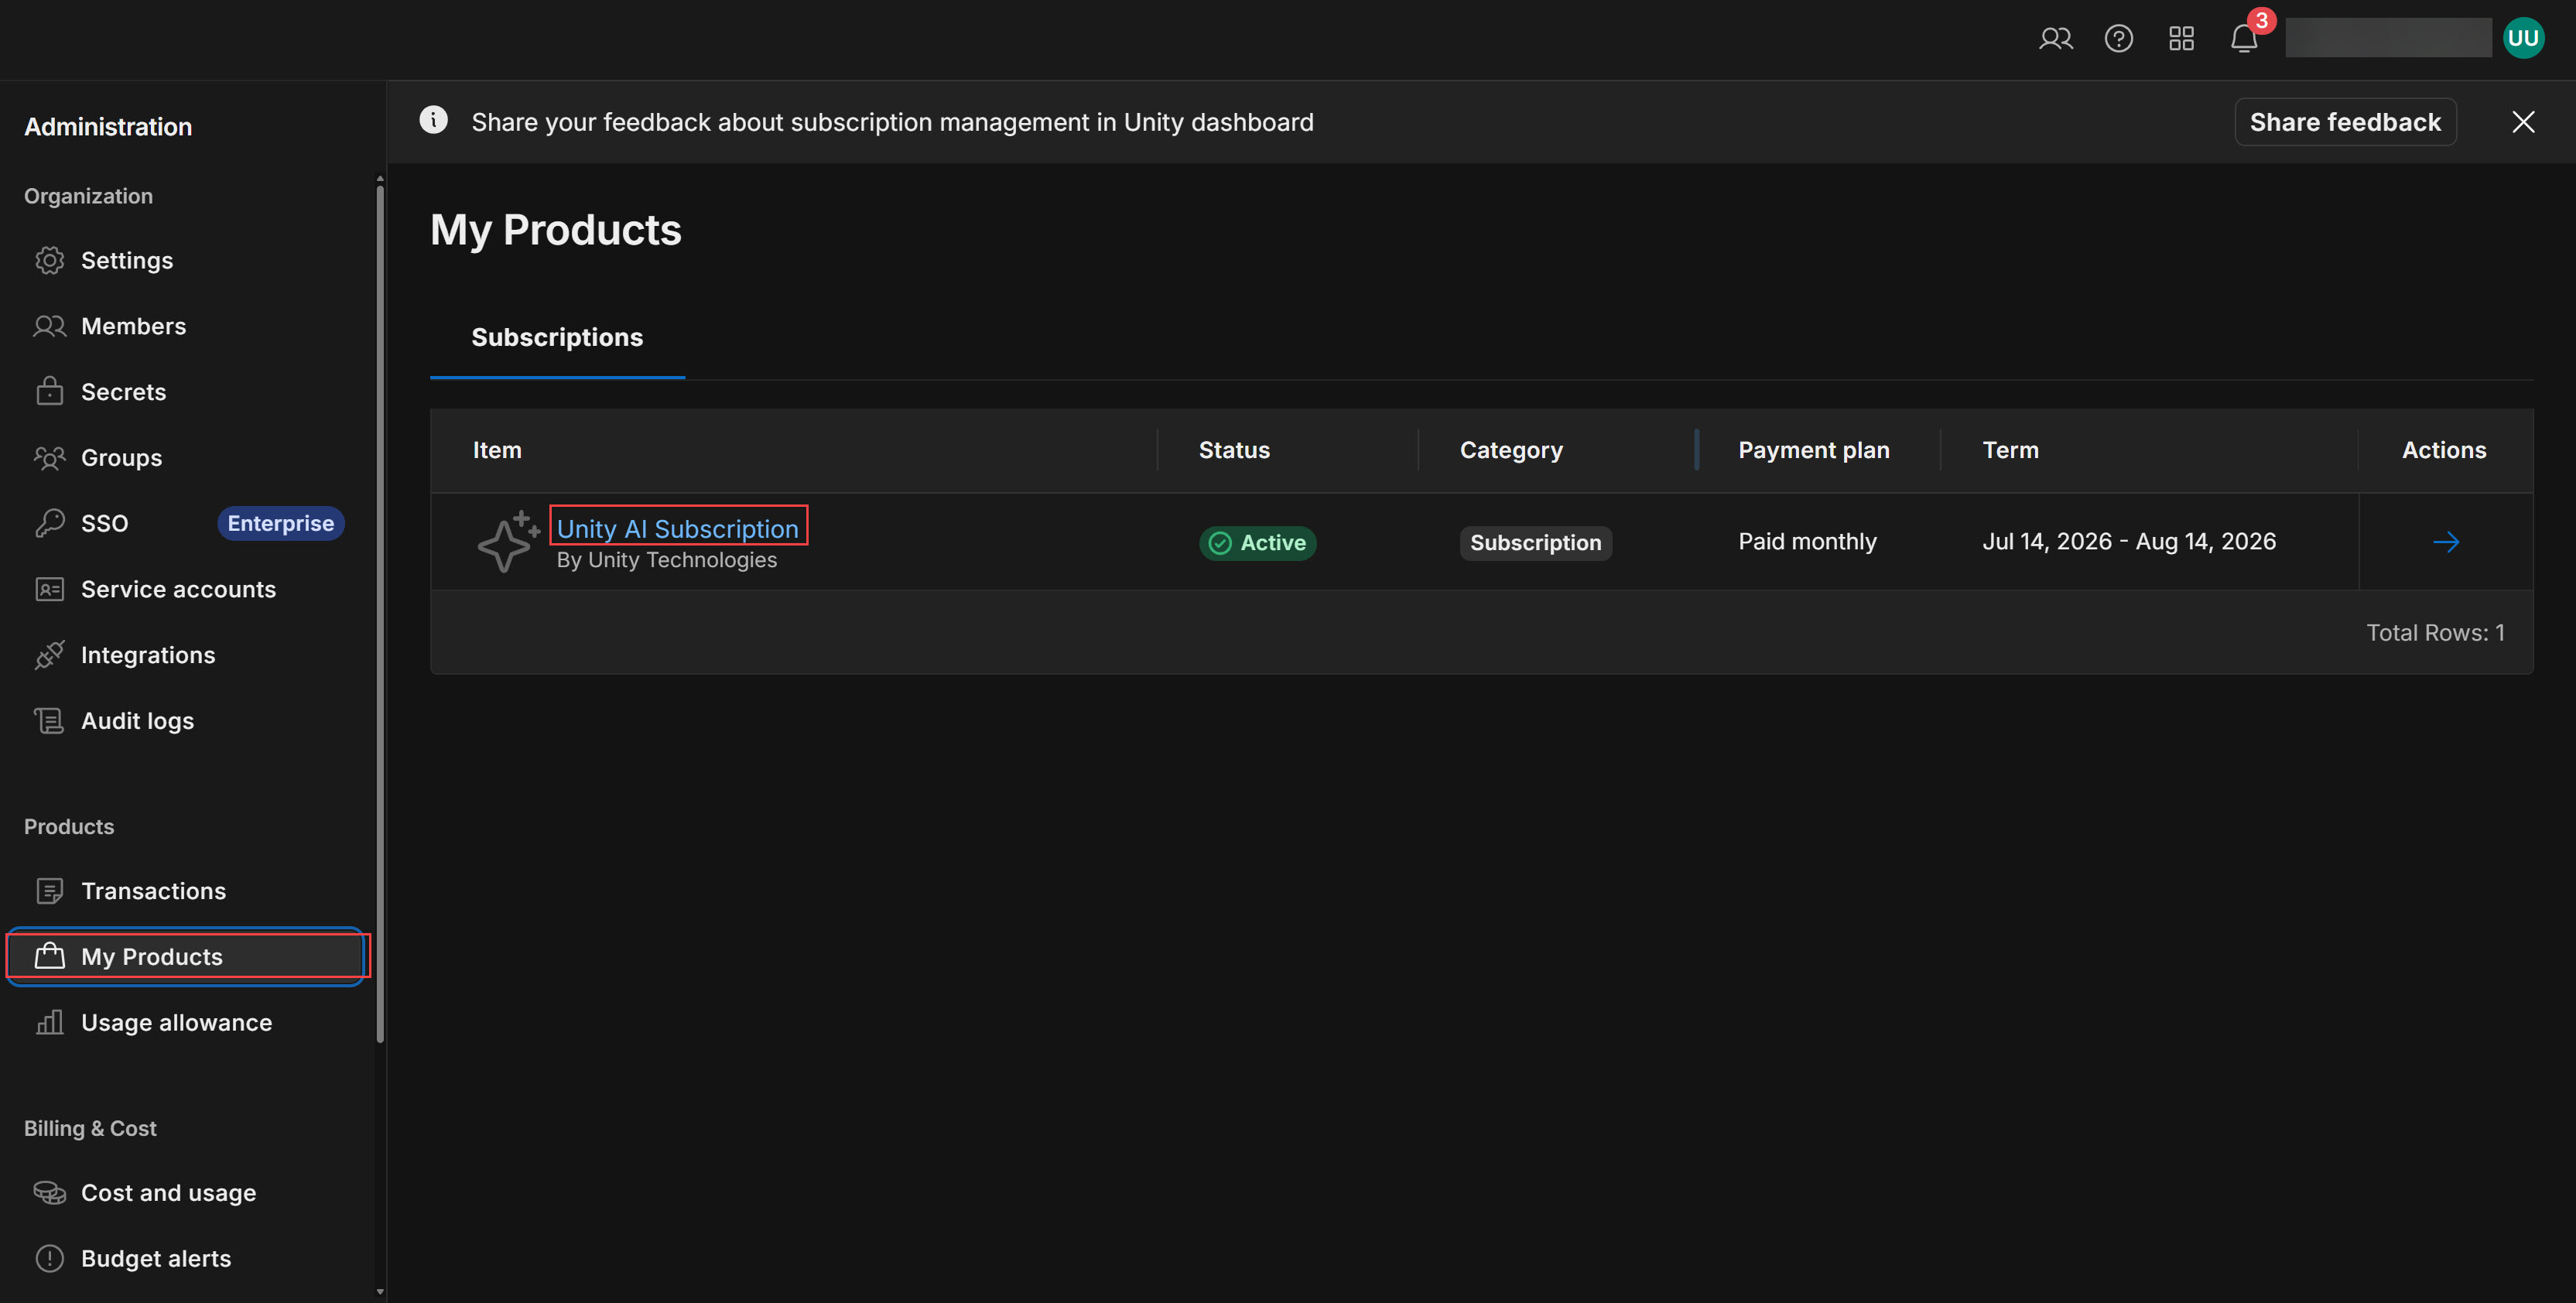This screenshot has width=2576, height=1303.
Task: Click the Groups icon in sidebar
Action: 49,458
